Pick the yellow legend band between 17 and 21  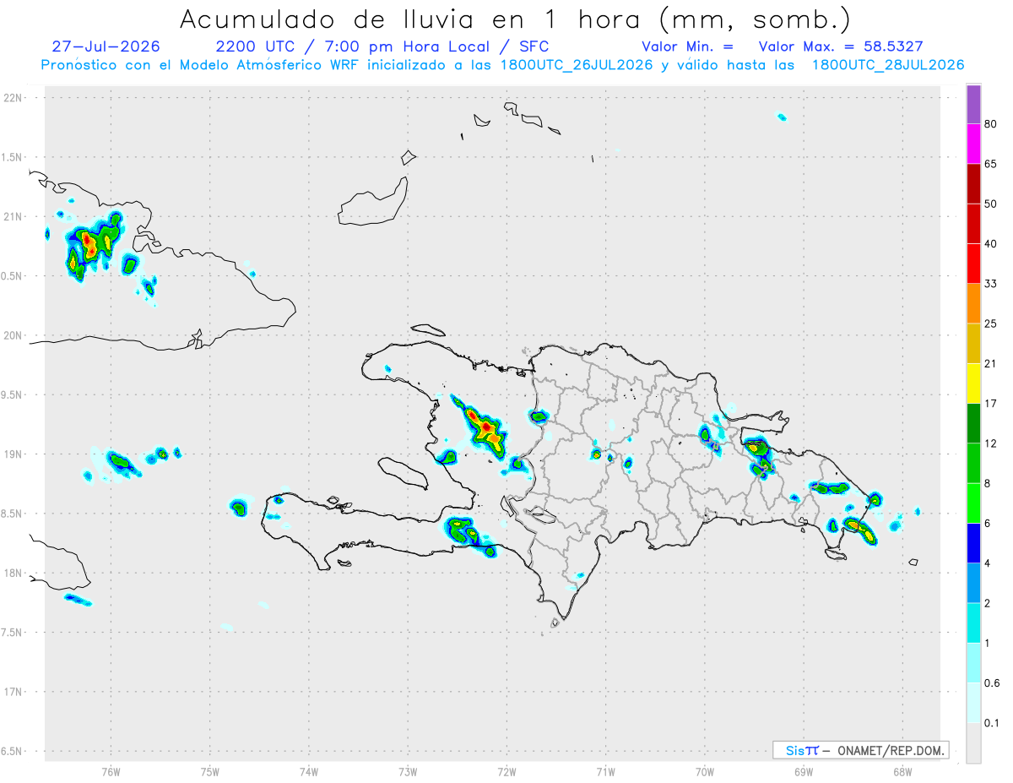(x=973, y=383)
